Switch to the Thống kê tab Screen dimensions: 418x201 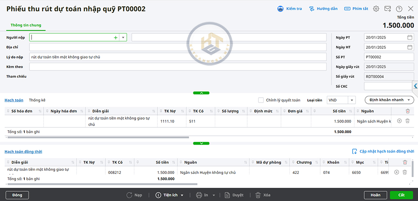37,100
